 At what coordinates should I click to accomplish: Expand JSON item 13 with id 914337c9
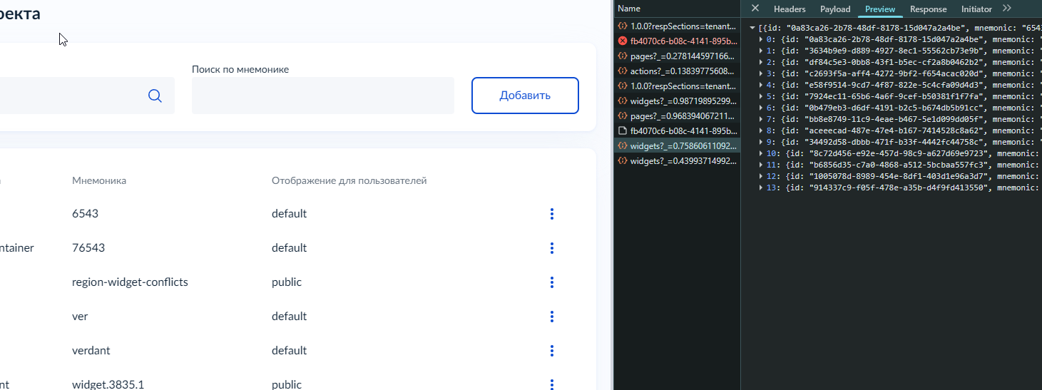(x=761, y=188)
